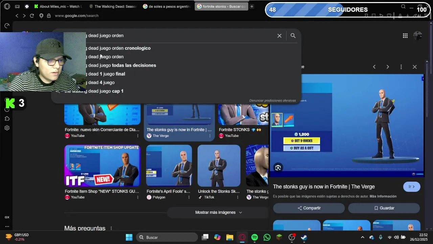Close the image preview panel
Viewport: 433px width, 244px height.
tap(415, 67)
